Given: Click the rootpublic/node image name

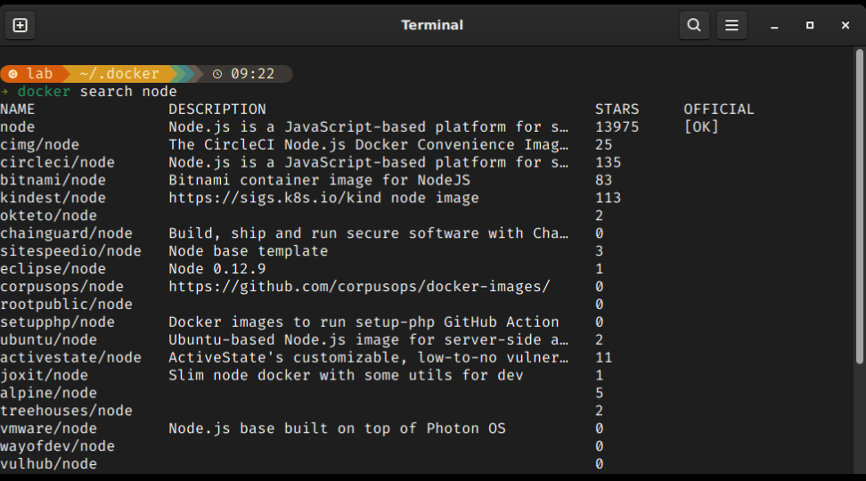Looking at the screenshot, I should (x=66, y=305).
